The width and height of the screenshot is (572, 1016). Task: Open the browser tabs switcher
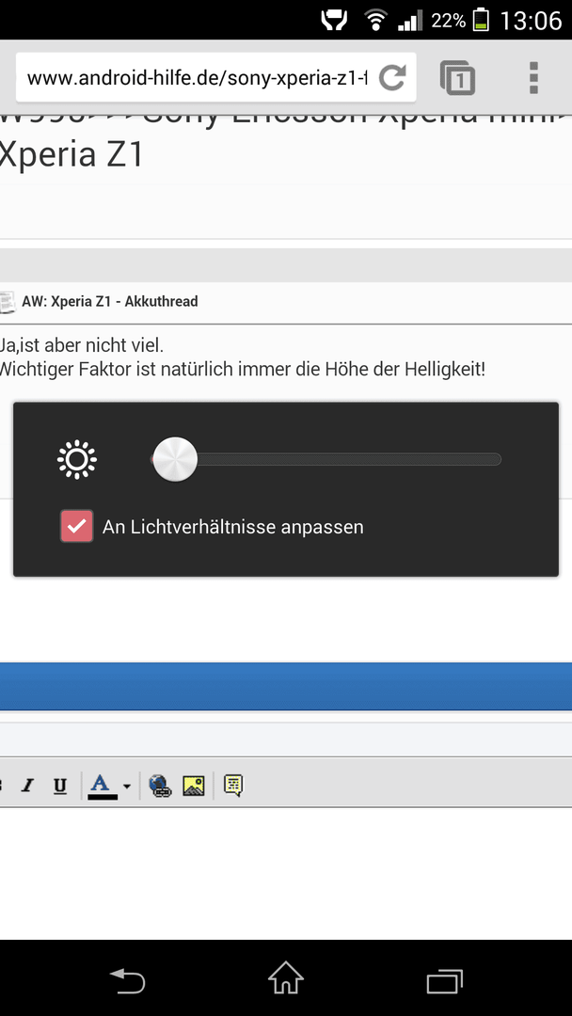(x=457, y=78)
